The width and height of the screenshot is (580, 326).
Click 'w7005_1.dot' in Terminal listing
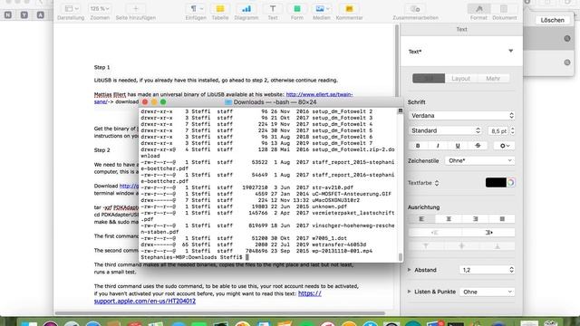(329, 238)
